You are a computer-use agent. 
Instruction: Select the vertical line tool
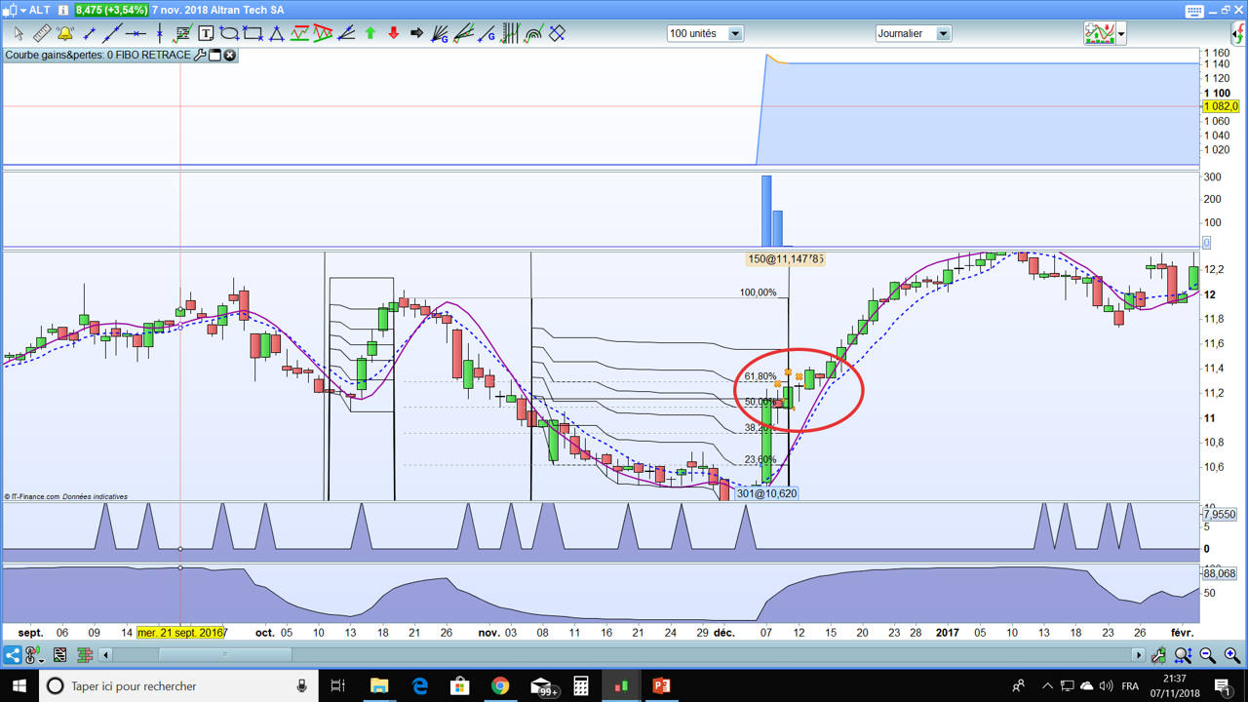pyautogui.click(x=159, y=33)
